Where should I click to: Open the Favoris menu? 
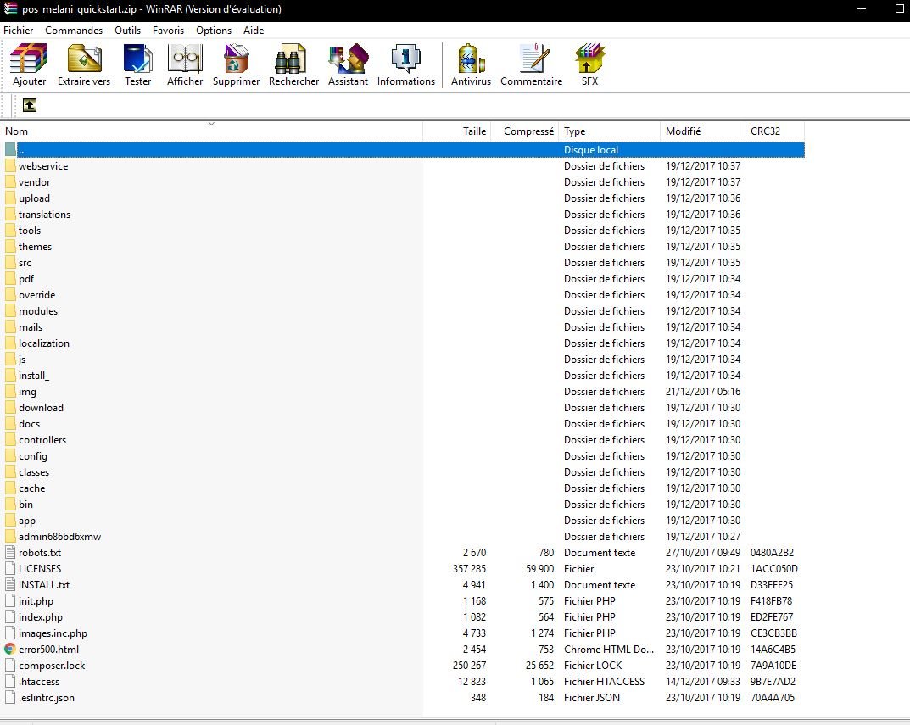(x=168, y=31)
